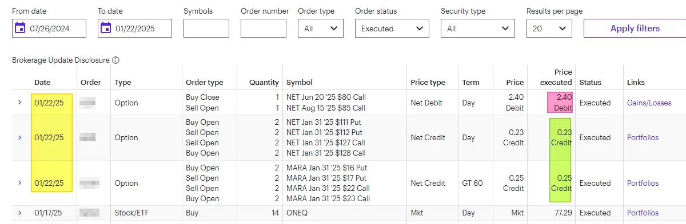This screenshot has height=224, width=686.
Task: Open the From date calendar icon
Action: 20,28
